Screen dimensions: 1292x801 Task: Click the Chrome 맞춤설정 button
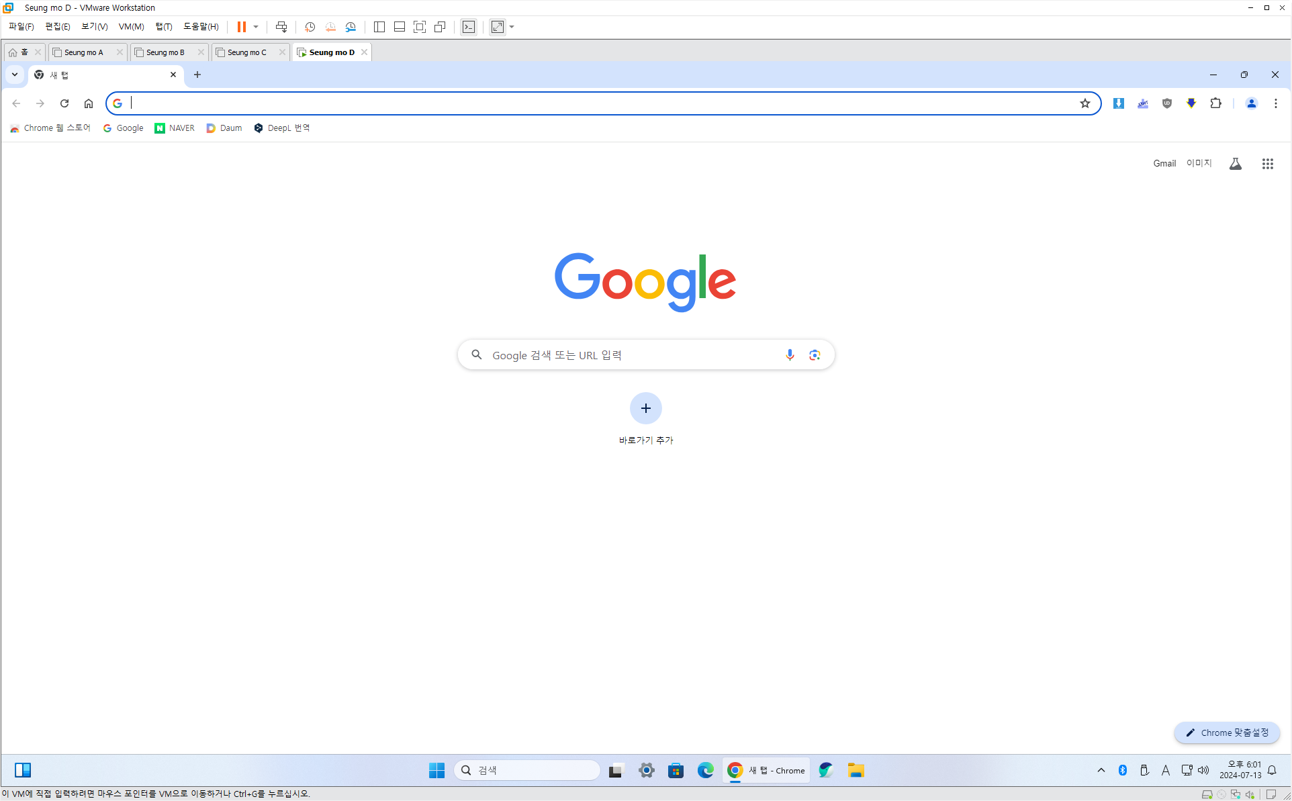[1227, 733]
